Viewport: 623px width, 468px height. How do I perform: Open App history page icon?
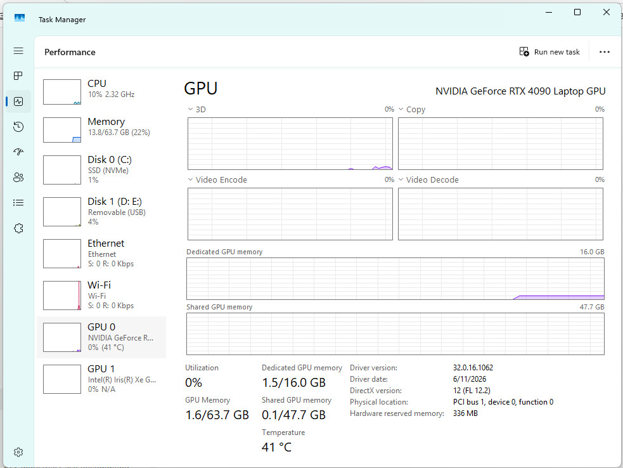click(x=18, y=127)
